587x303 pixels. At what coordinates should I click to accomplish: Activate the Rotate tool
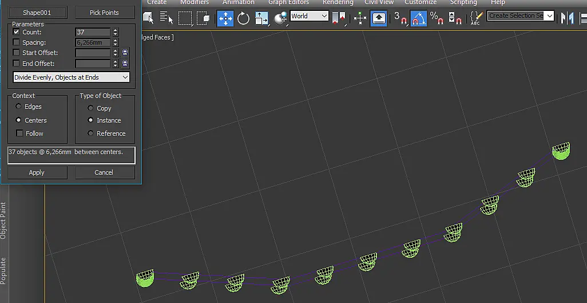[243, 18]
